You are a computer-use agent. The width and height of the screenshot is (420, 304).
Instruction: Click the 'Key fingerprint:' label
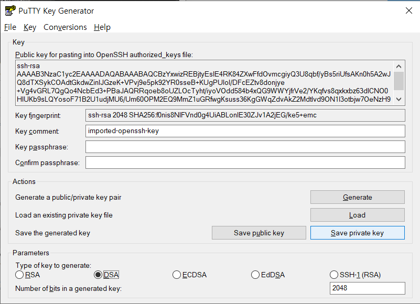coord(38,116)
